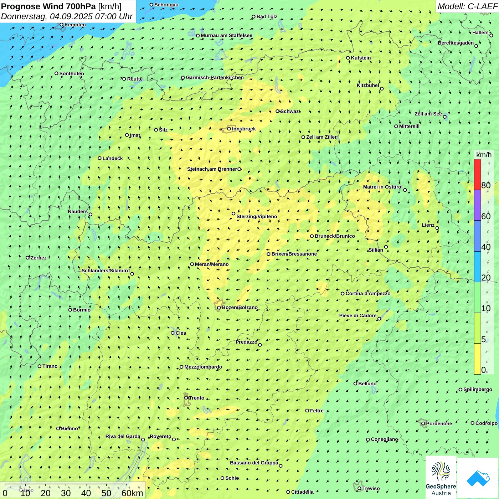This screenshot has width=499, height=499.
Task: Click the Lienz location marker
Action: point(437,228)
